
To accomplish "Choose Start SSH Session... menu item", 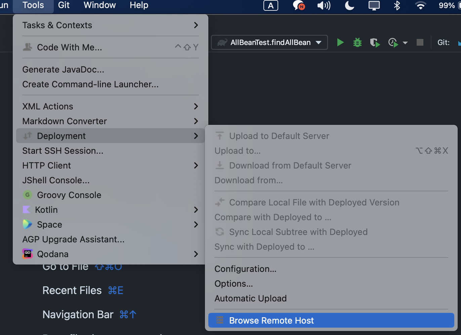I will [111, 151].
